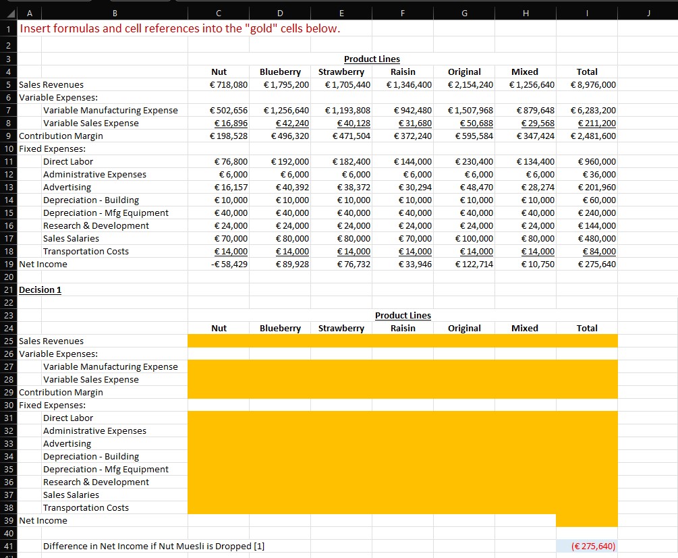
Task: Click the Product Lines heading in row 3
Action: point(372,59)
